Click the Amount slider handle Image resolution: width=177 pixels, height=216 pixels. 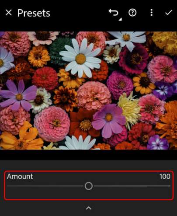(89, 186)
